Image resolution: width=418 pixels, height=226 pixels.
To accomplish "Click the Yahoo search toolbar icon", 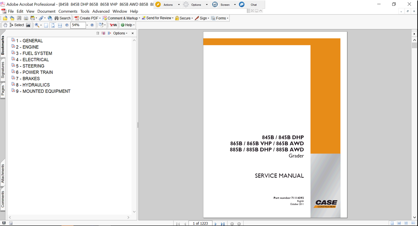I will [113, 25].
